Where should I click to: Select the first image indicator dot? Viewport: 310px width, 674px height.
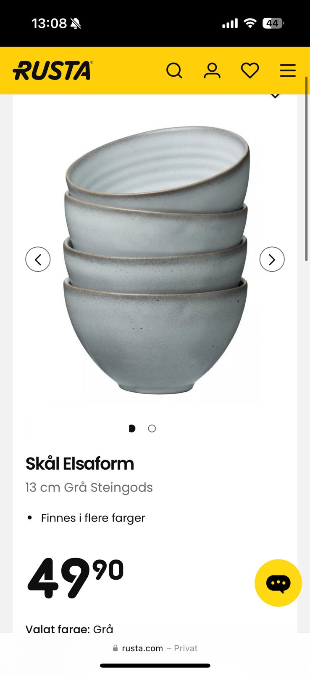click(x=132, y=428)
